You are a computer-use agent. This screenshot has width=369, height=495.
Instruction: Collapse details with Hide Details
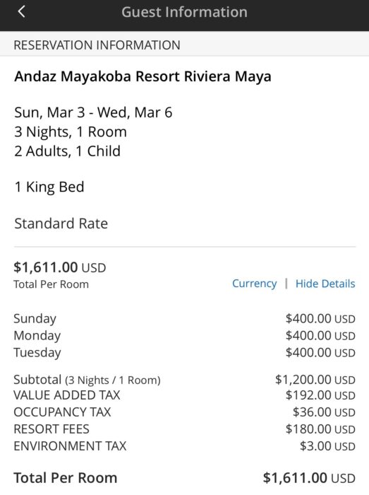tap(325, 284)
